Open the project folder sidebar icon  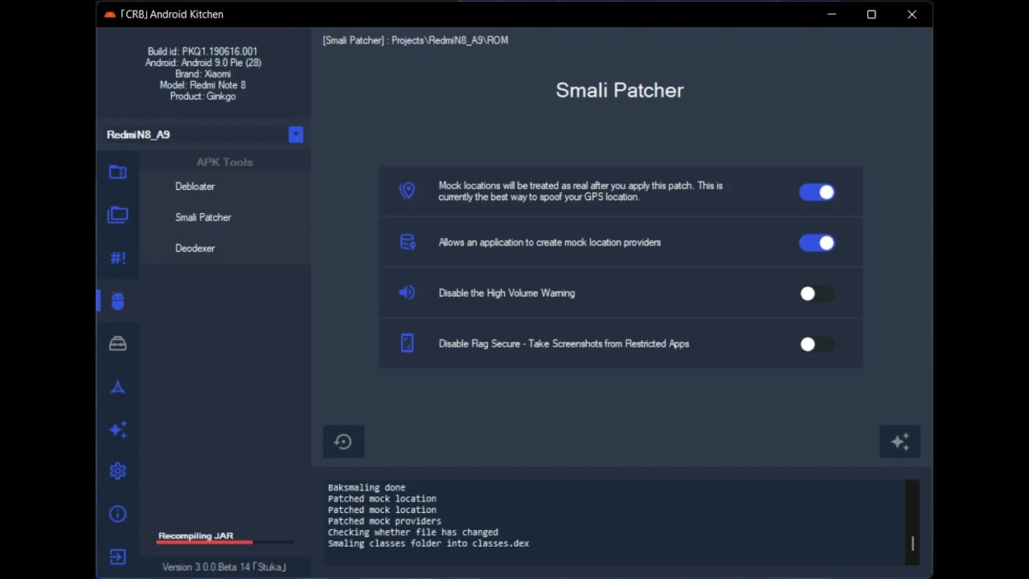coord(118,172)
